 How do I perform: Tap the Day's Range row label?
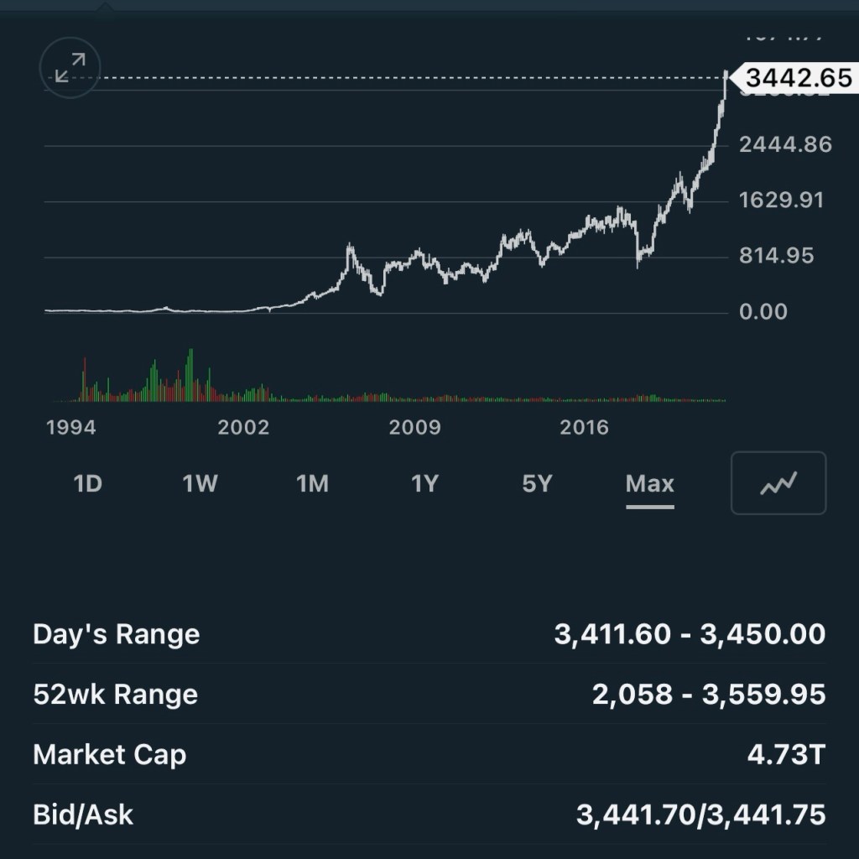coord(117,634)
